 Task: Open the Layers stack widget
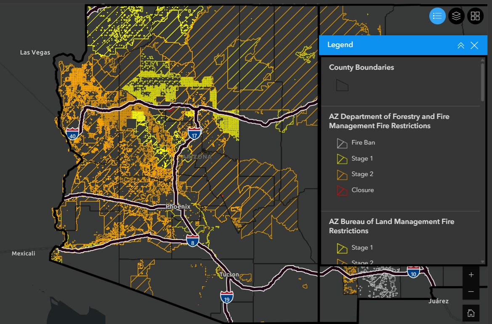click(x=456, y=16)
